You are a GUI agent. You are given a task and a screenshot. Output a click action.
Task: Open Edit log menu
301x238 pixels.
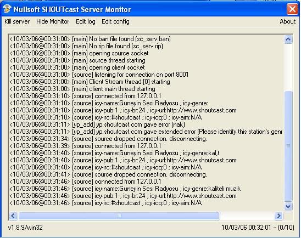tap(86, 21)
